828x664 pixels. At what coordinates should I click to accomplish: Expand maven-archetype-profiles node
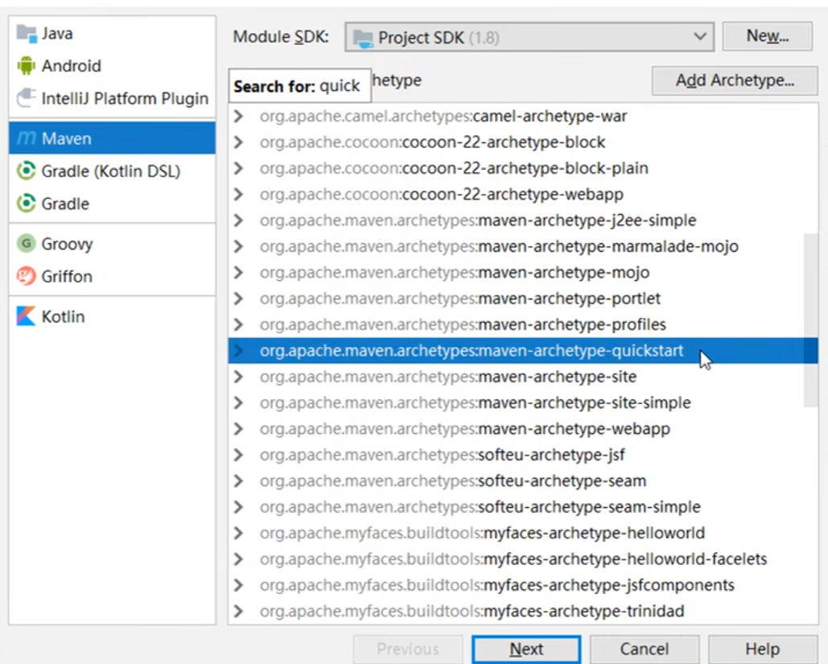click(239, 324)
